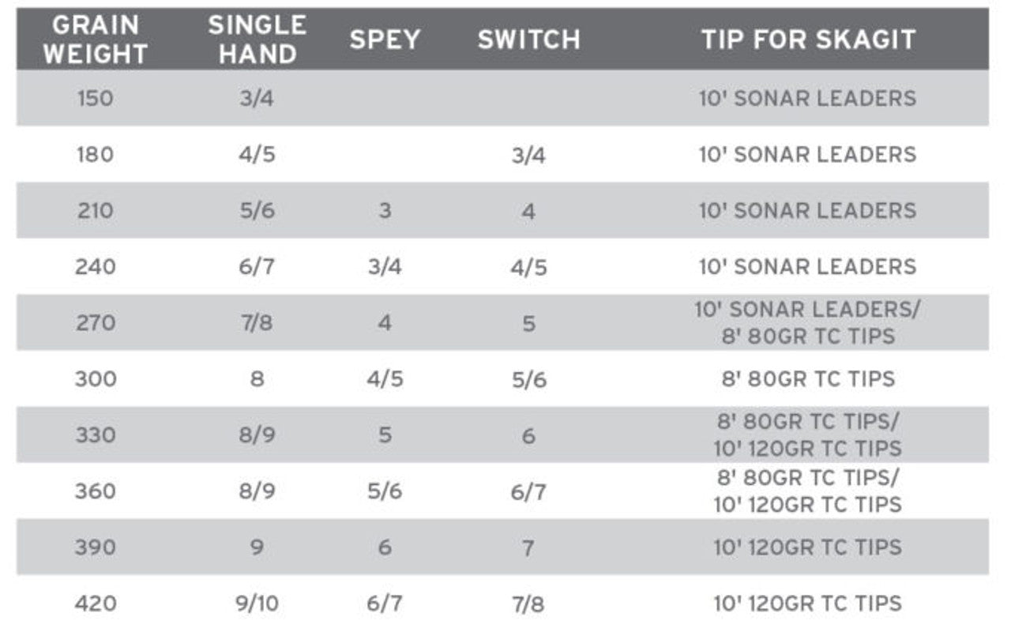This screenshot has width=1011, height=632.
Task: Select the 330 grain weight cell
Action: [96, 435]
